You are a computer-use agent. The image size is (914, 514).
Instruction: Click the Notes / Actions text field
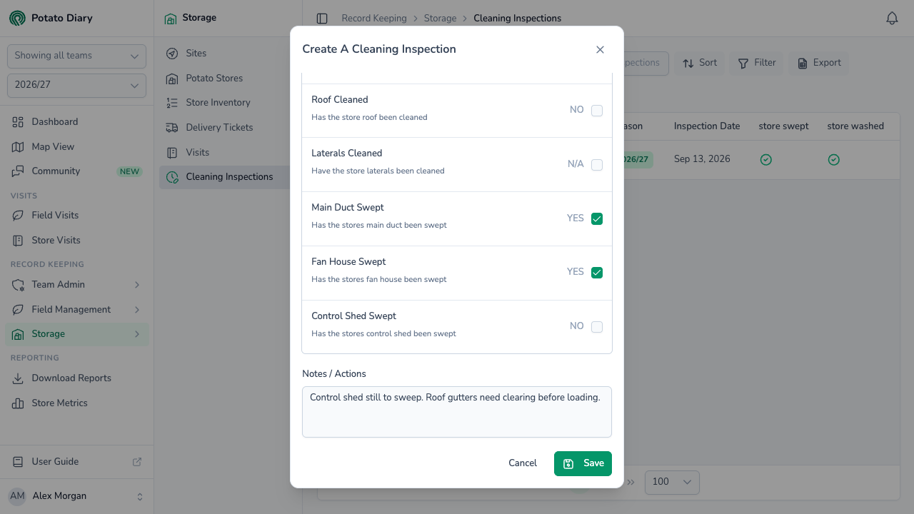click(457, 412)
